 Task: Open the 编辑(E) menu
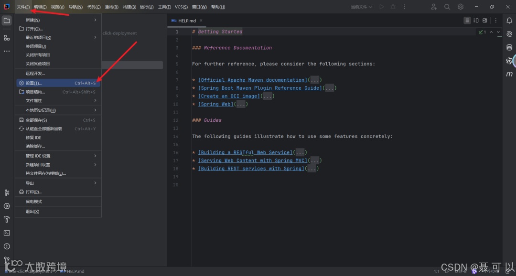tap(40, 7)
